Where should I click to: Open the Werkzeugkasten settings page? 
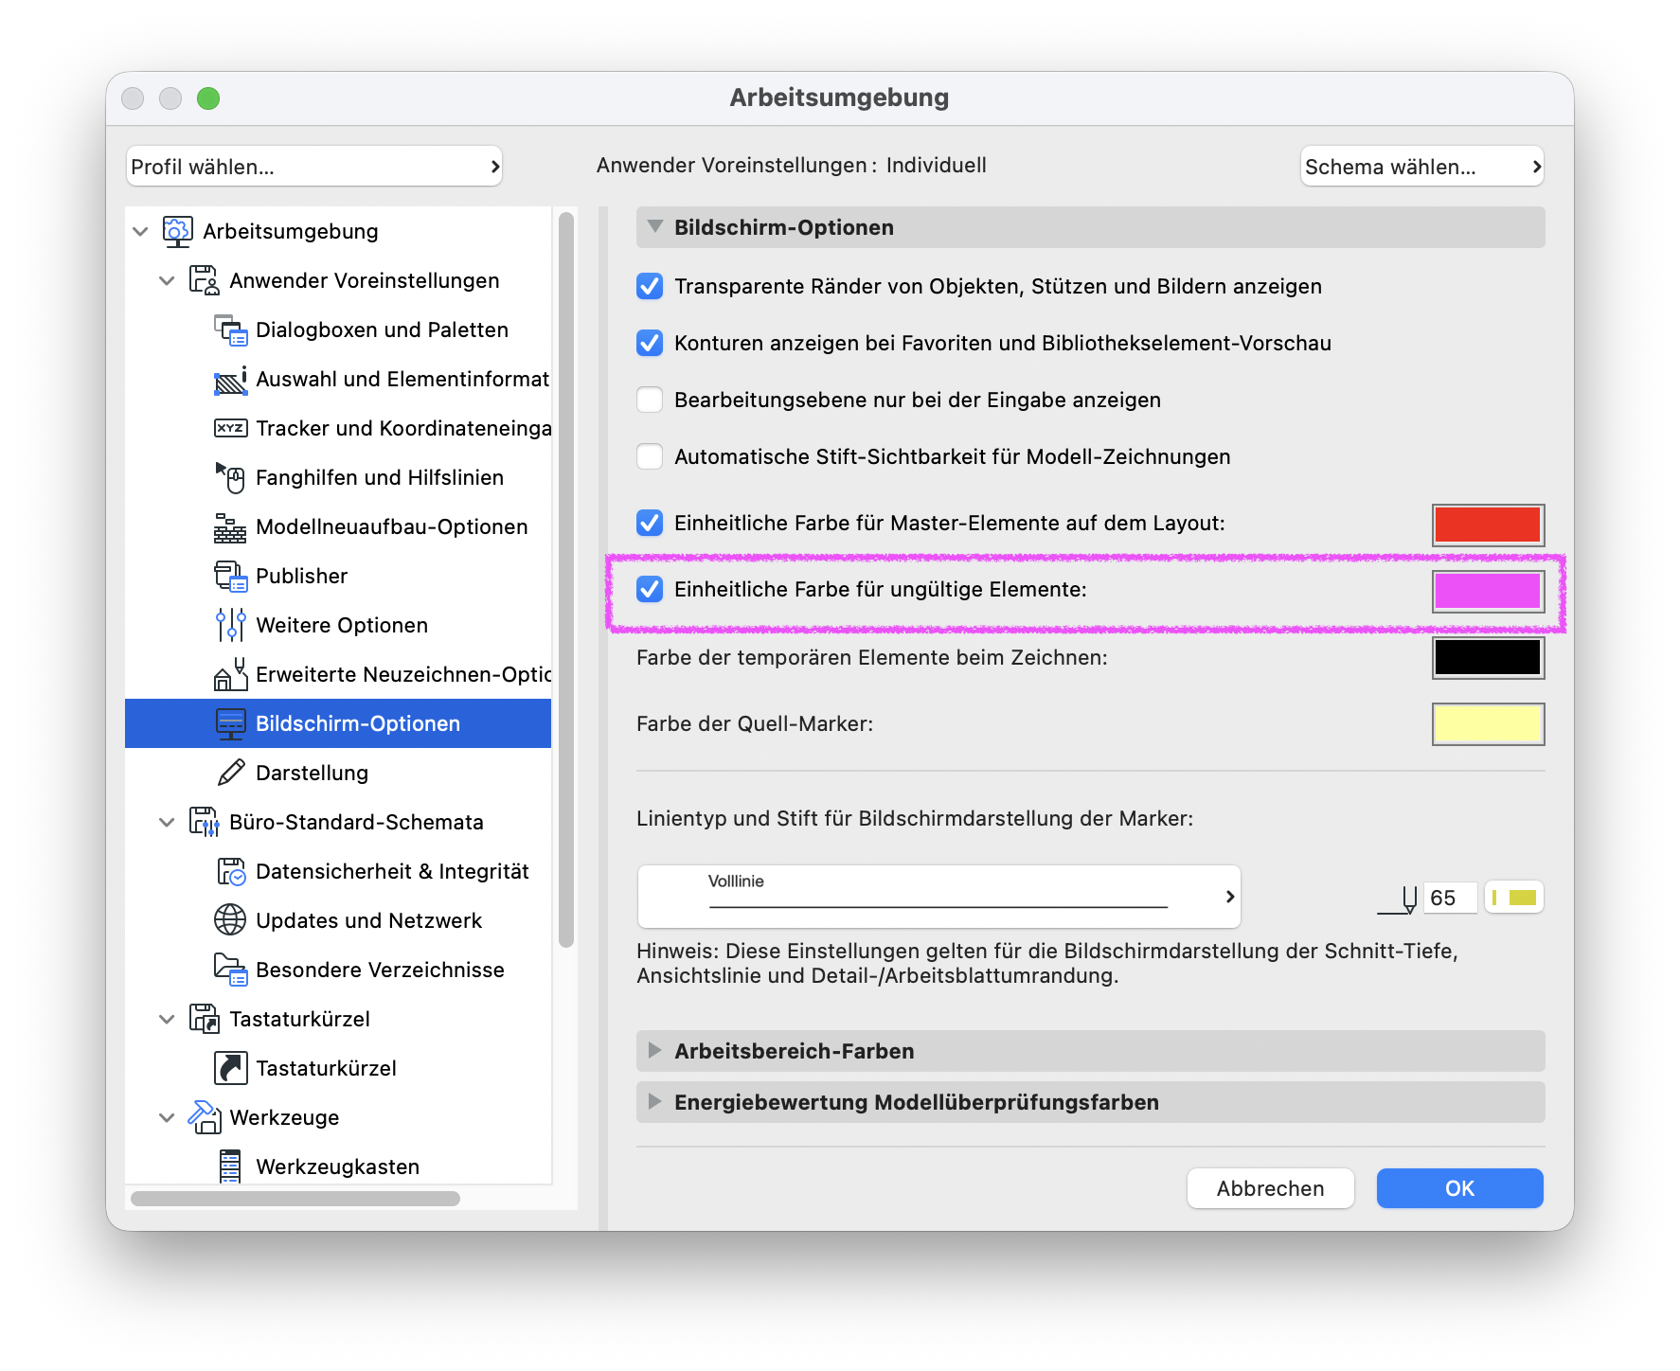338,1166
